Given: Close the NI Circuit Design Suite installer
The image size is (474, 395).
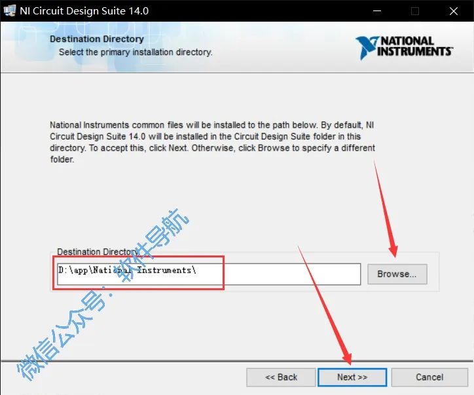Looking at the screenshot, I should [454, 11].
